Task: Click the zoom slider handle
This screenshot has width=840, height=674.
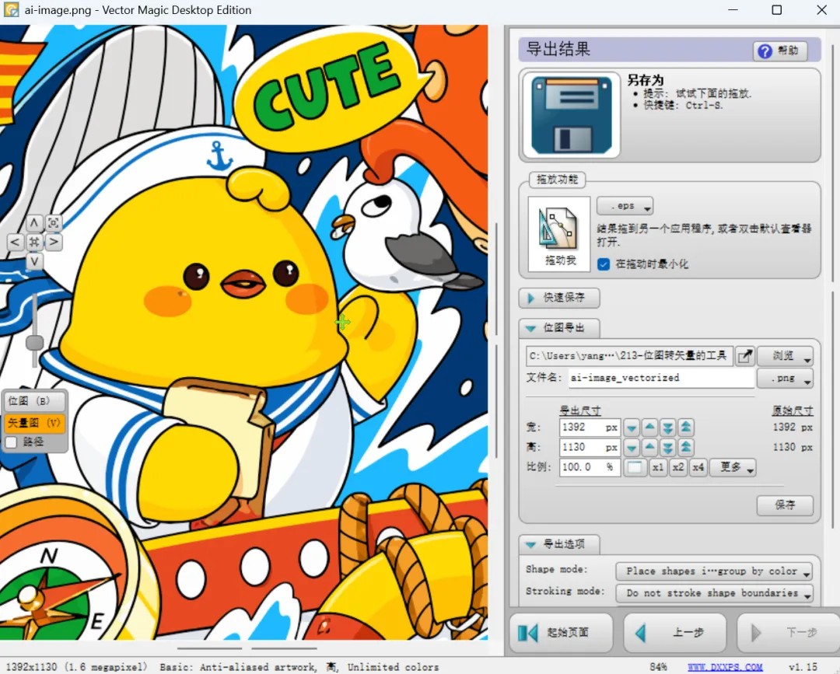Action: coord(35,343)
